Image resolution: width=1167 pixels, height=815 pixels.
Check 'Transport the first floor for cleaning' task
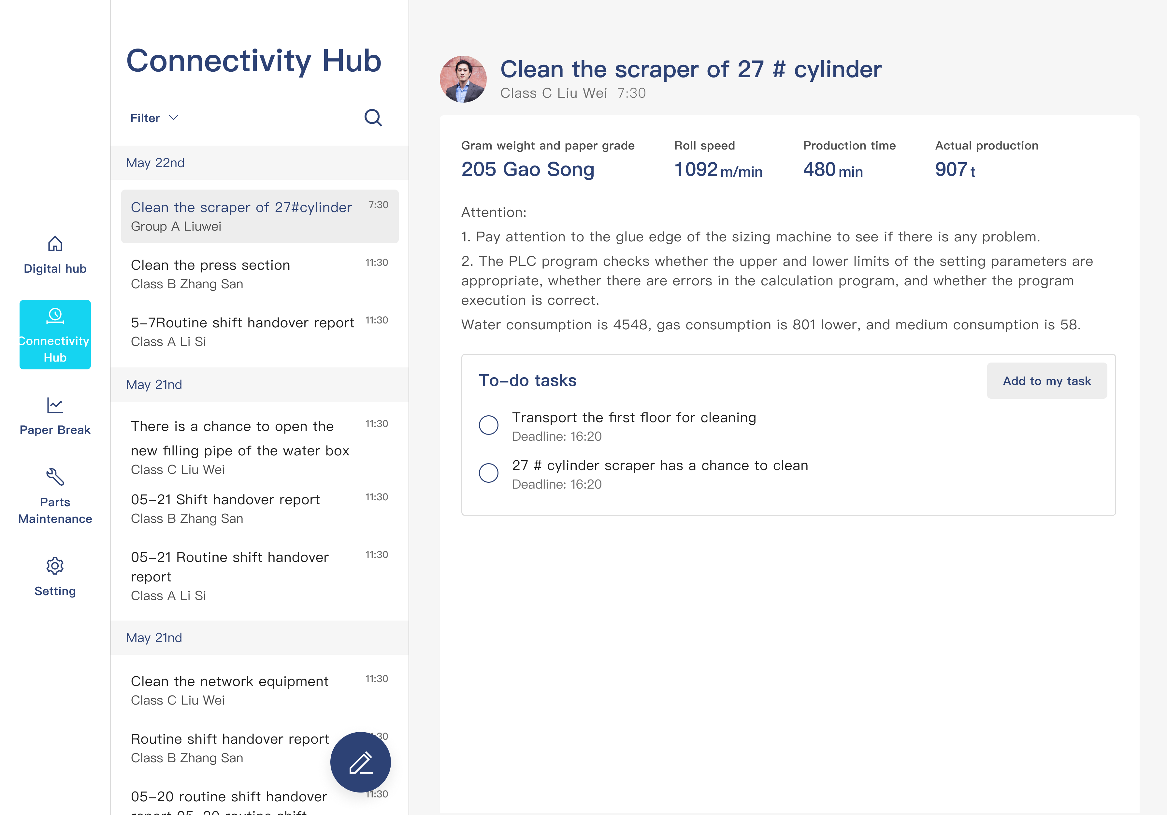pos(488,425)
